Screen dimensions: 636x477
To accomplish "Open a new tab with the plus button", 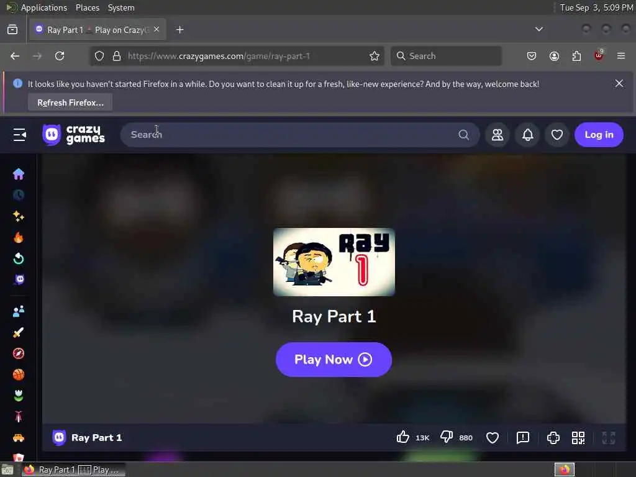I will pyautogui.click(x=180, y=30).
